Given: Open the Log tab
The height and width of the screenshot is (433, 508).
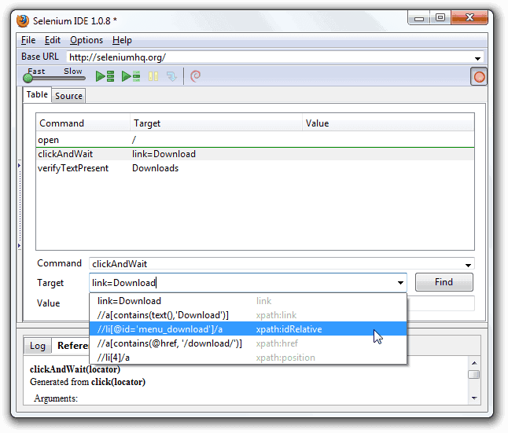Looking at the screenshot, I should point(38,346).
